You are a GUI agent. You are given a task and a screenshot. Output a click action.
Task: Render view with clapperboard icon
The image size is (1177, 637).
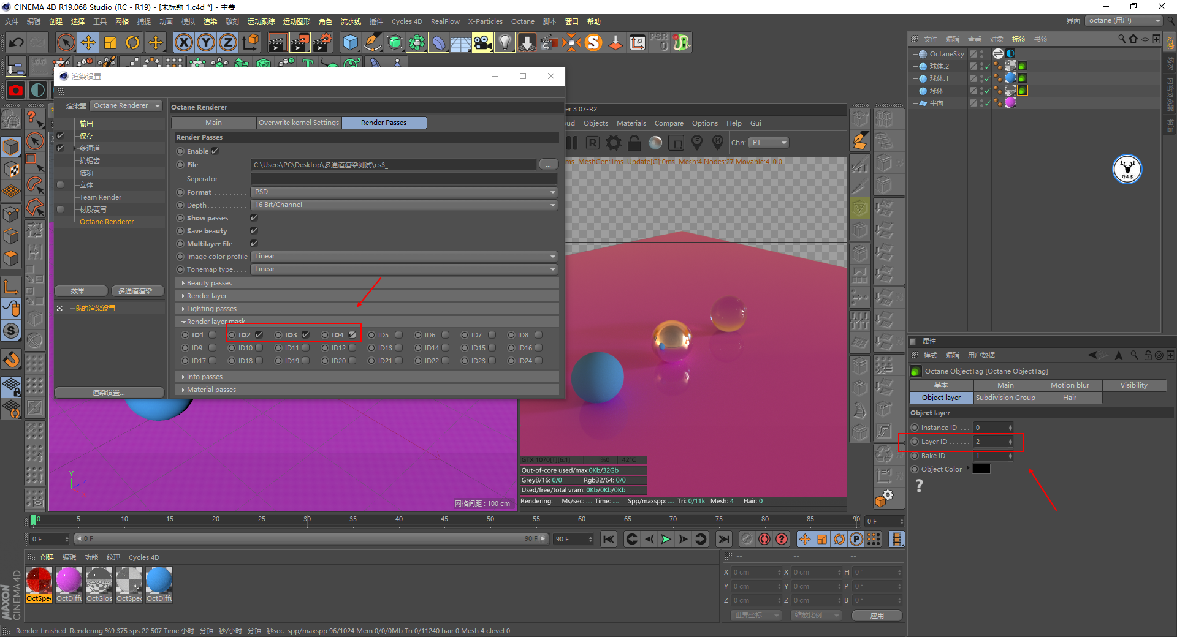277,42
